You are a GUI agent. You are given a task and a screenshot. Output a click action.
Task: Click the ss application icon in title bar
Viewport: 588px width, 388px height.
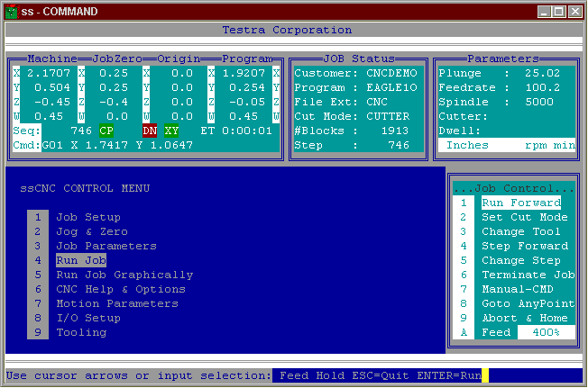click(11, 11)
